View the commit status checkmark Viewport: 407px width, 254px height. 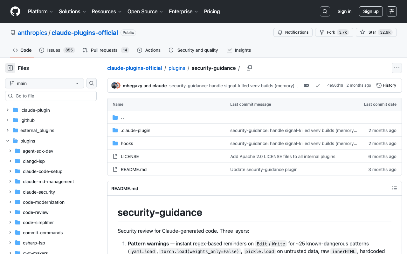(317, 85)
